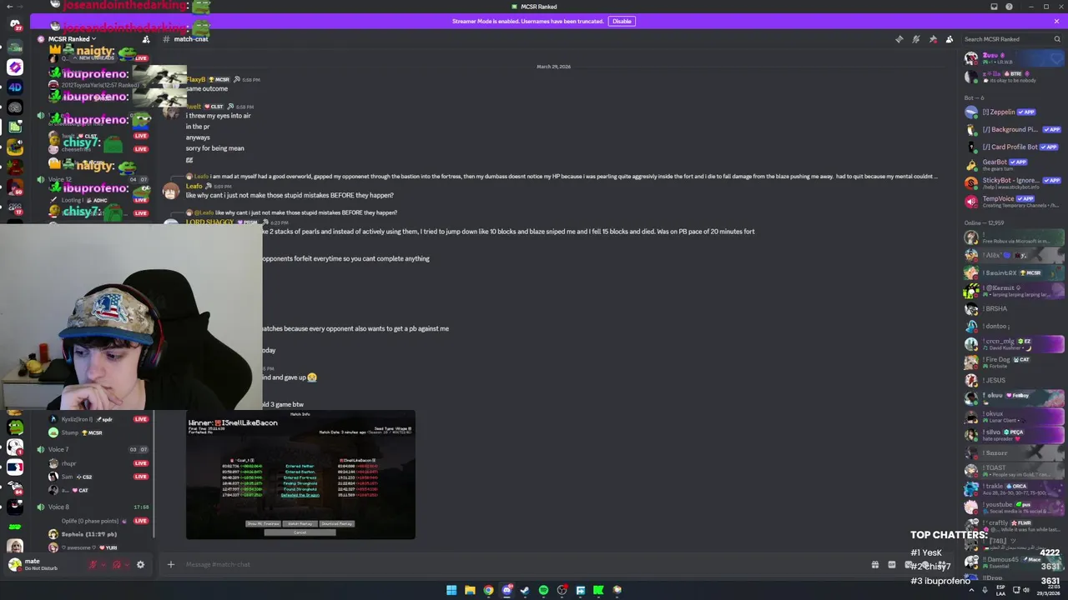
Task: Dismiss the Streamer Mode banner
Action: point(1056,21)
